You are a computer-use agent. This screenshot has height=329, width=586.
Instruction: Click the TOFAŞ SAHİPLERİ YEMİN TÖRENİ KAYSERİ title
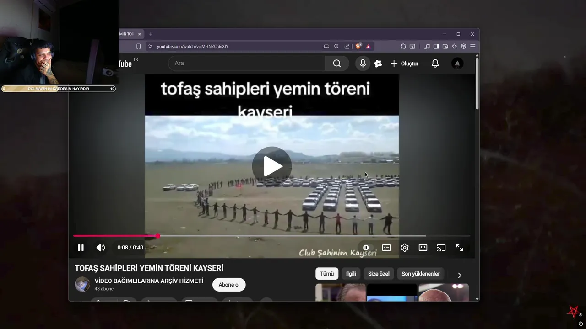click(149, 268)
